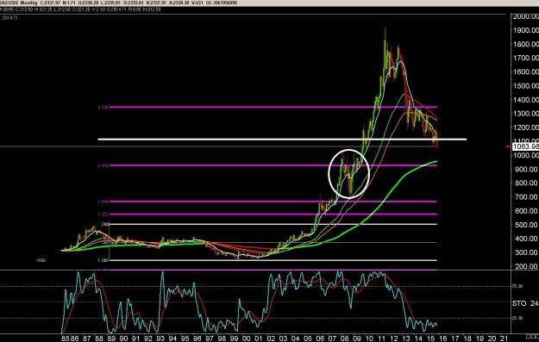Select year 20 on the time axis
Screen dimensions: 539x342
492,339
